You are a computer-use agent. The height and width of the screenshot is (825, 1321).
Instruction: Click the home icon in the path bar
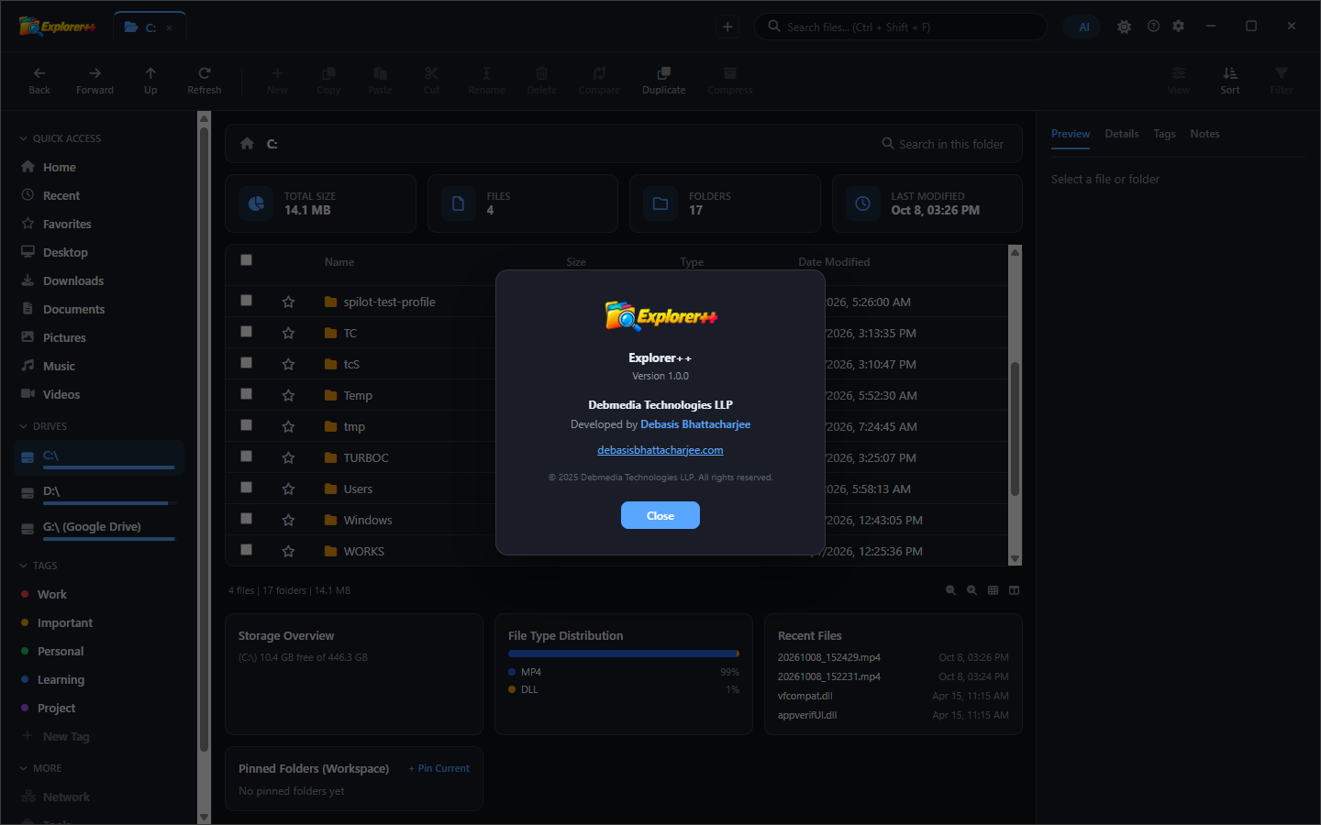[247, 144]
